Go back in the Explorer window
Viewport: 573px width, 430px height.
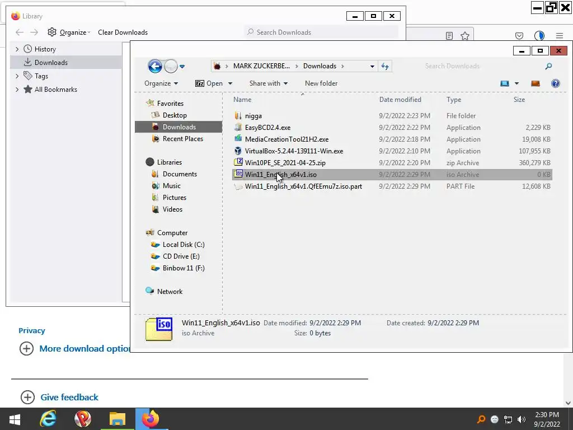155,66
